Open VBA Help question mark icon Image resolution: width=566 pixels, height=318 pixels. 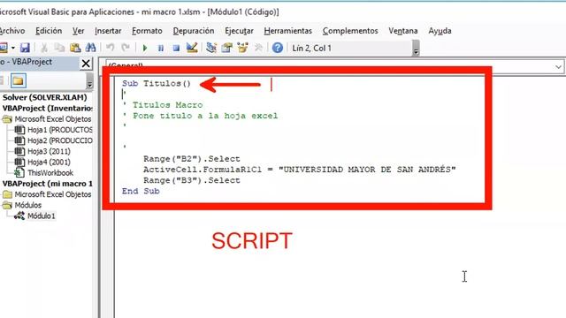click(277, 48)
